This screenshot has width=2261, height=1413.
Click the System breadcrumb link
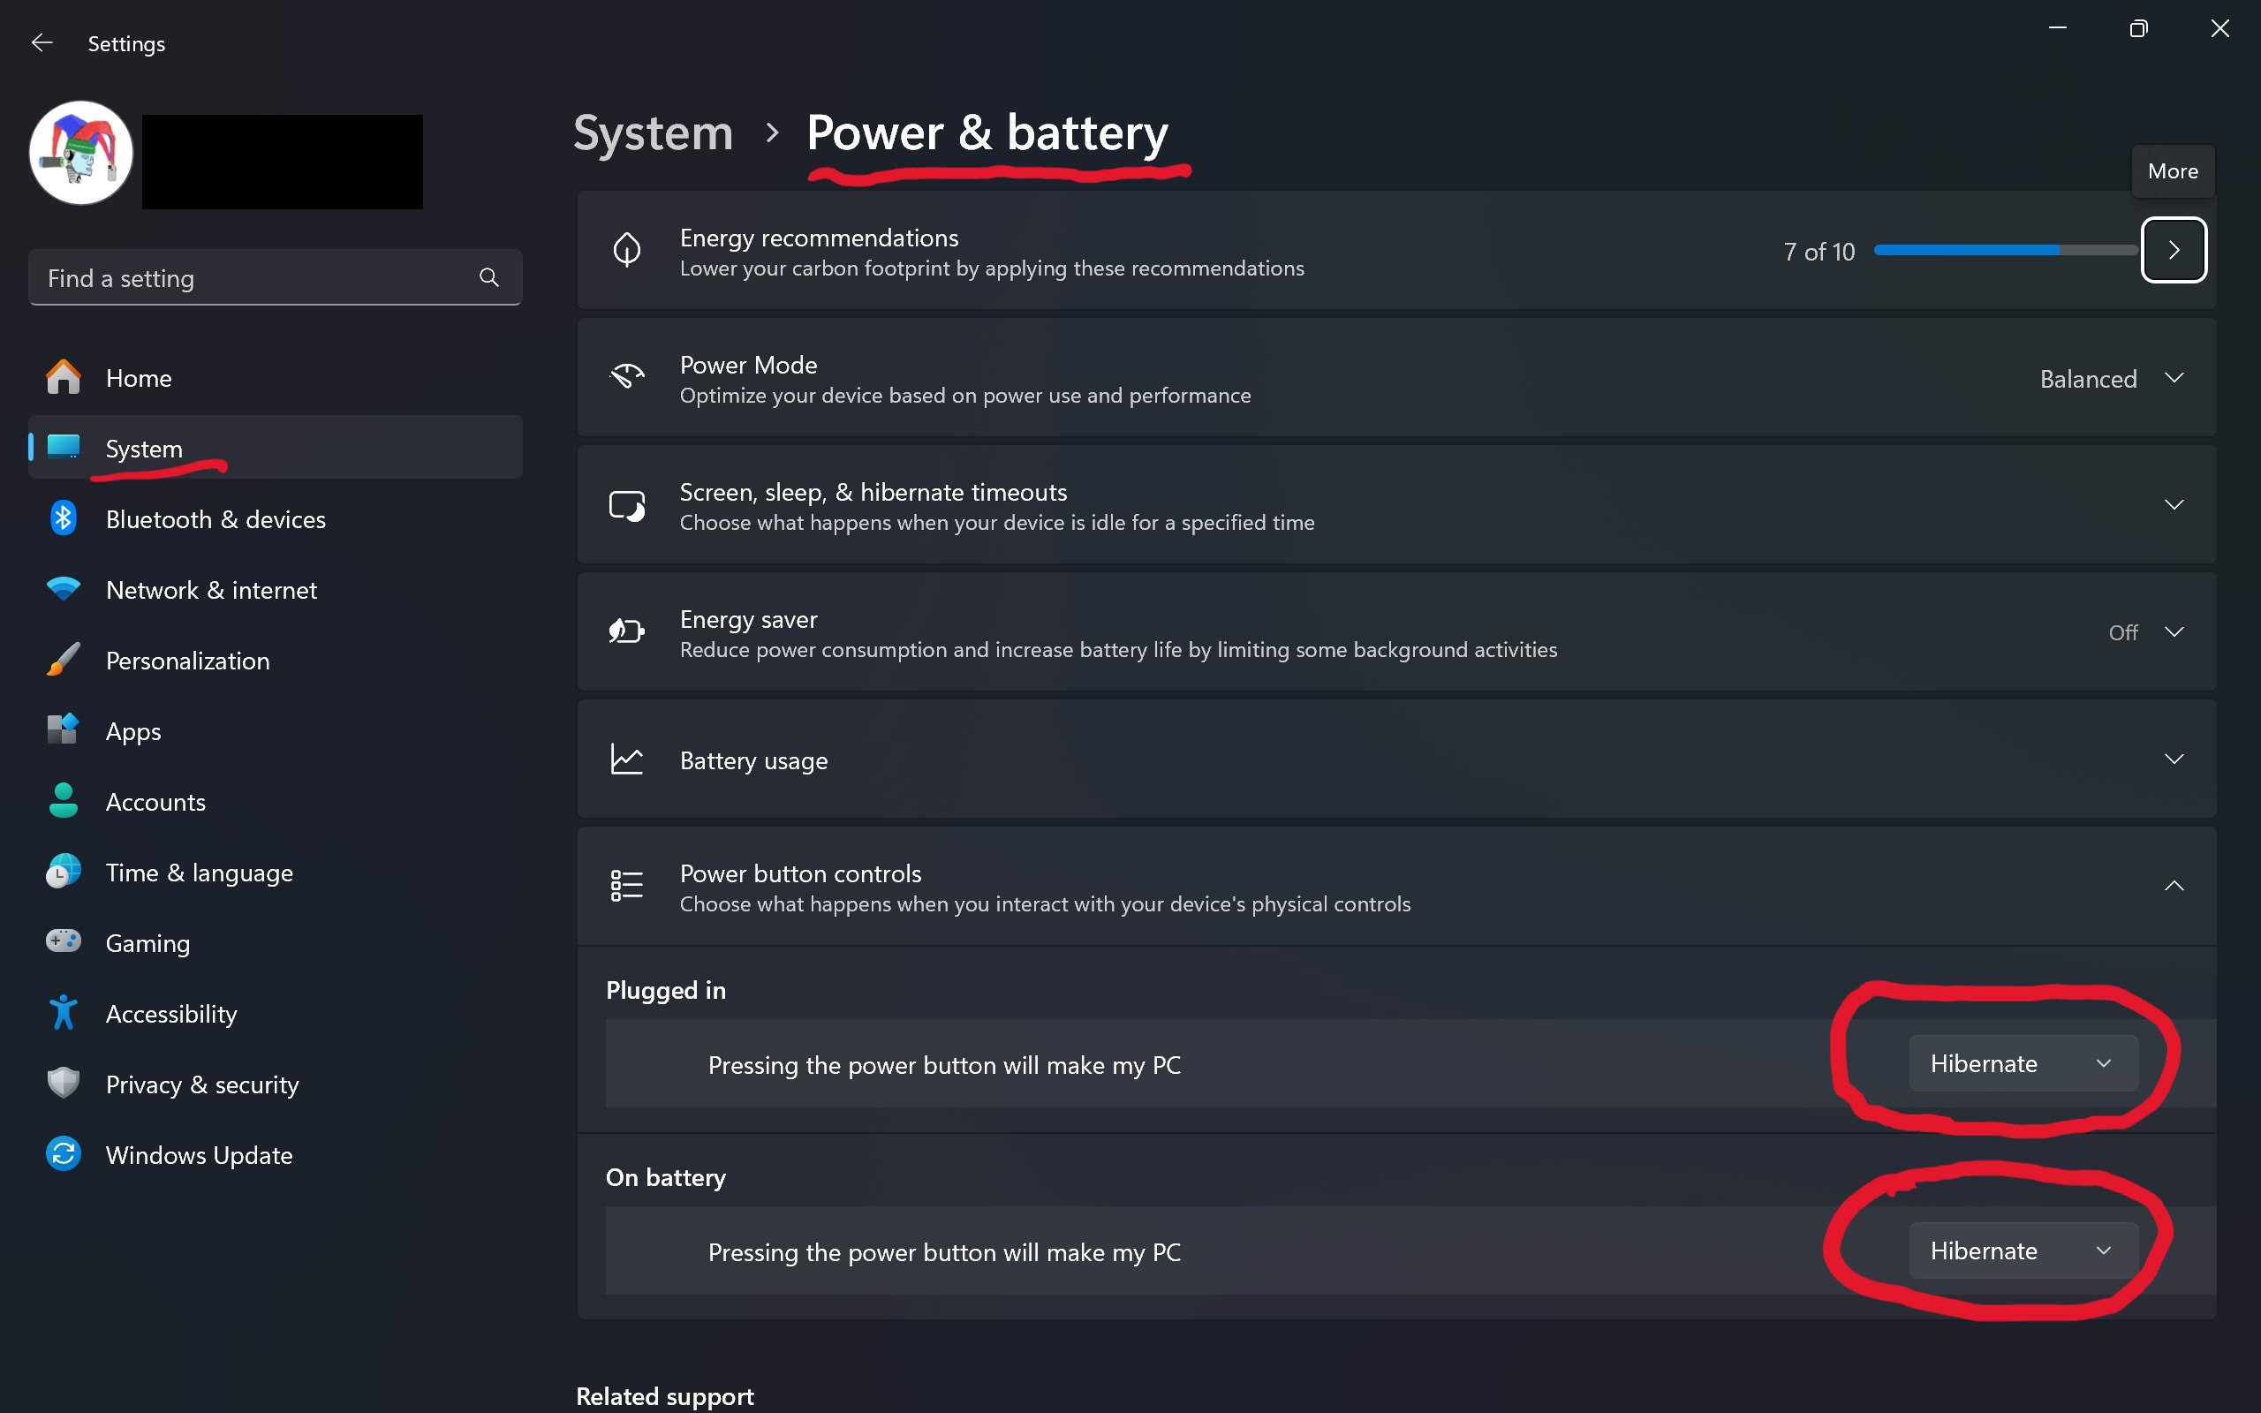[653, 132]
